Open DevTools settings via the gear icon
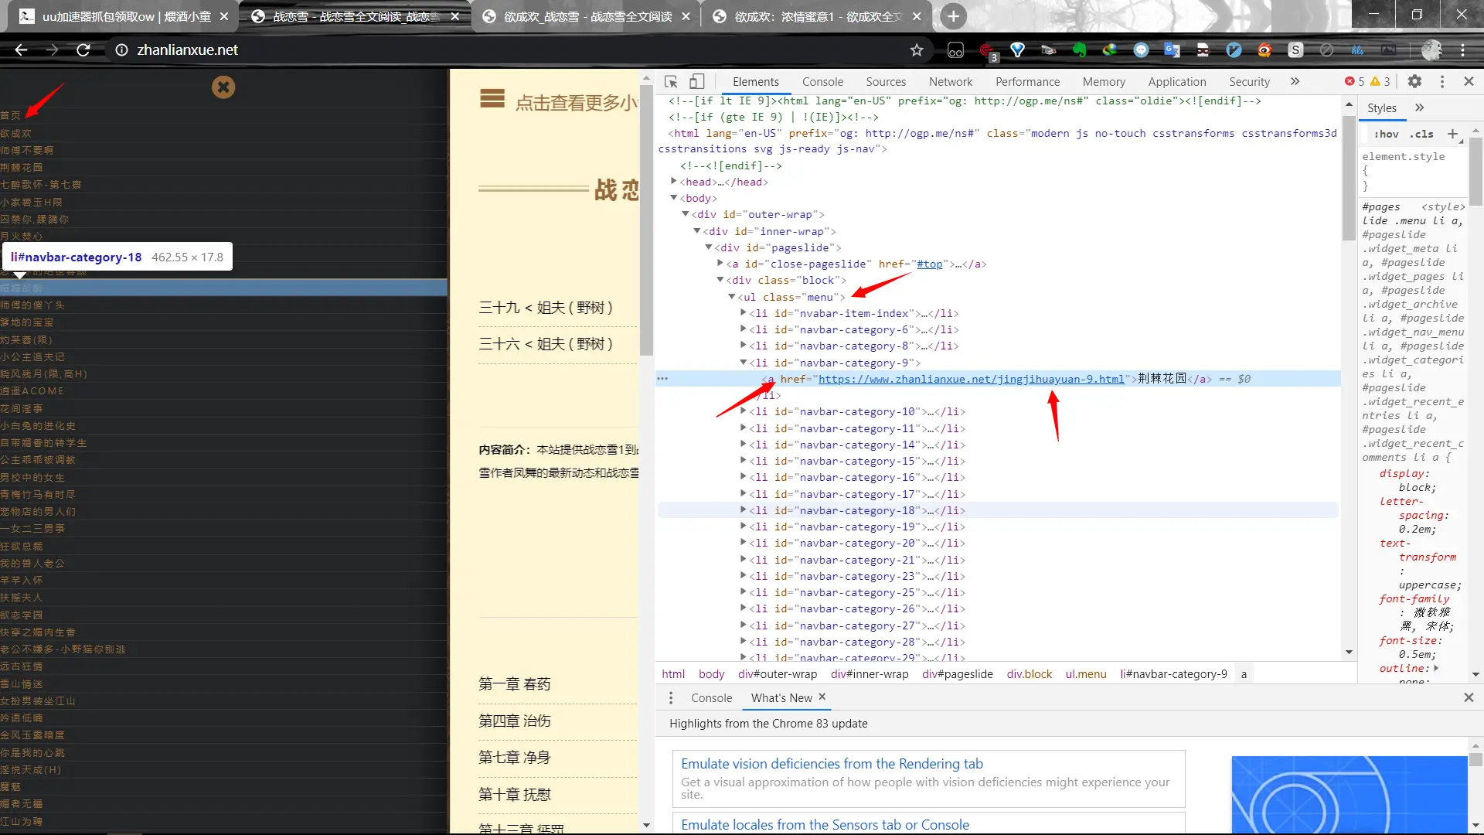The image size is (1484, 835). coord(1417,81)
